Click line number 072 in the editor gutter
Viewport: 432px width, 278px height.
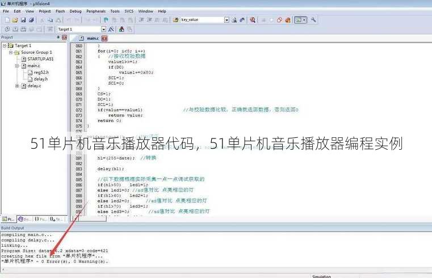click(79, 110)
